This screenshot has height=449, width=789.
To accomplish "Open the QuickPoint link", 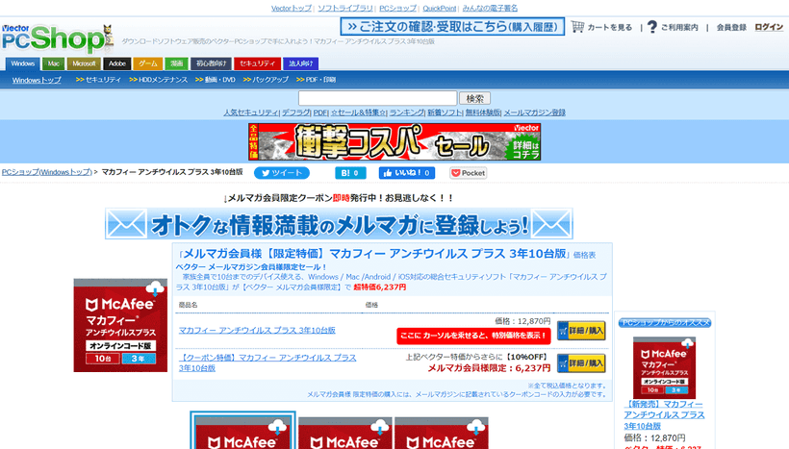I will tap(440, 8).
